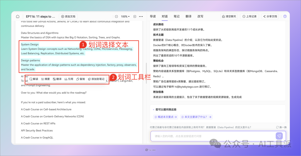Choose 复制 in the selection toolbar
The height and width of the screenshot is (156, 301).
point(81,79)
